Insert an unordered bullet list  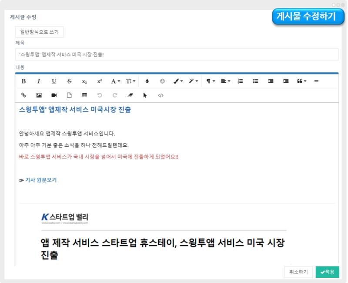(255, 81)
